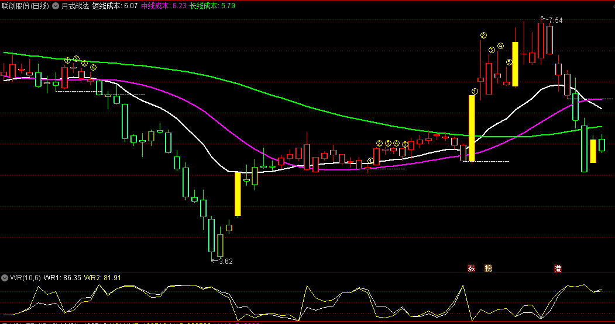Click the 中线成本: 6.23 value
Viewport: 615px width, 324px height.
(164, 6)
